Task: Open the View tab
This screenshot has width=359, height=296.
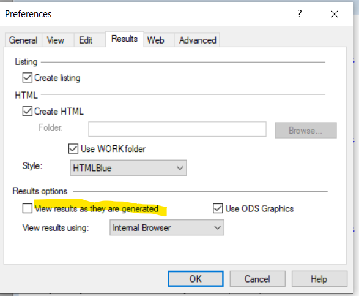Action: [x=56, y=40]
